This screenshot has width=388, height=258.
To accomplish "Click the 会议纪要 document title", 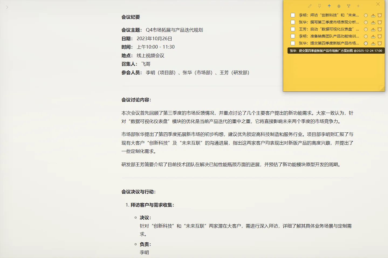I will click(131, 17).
